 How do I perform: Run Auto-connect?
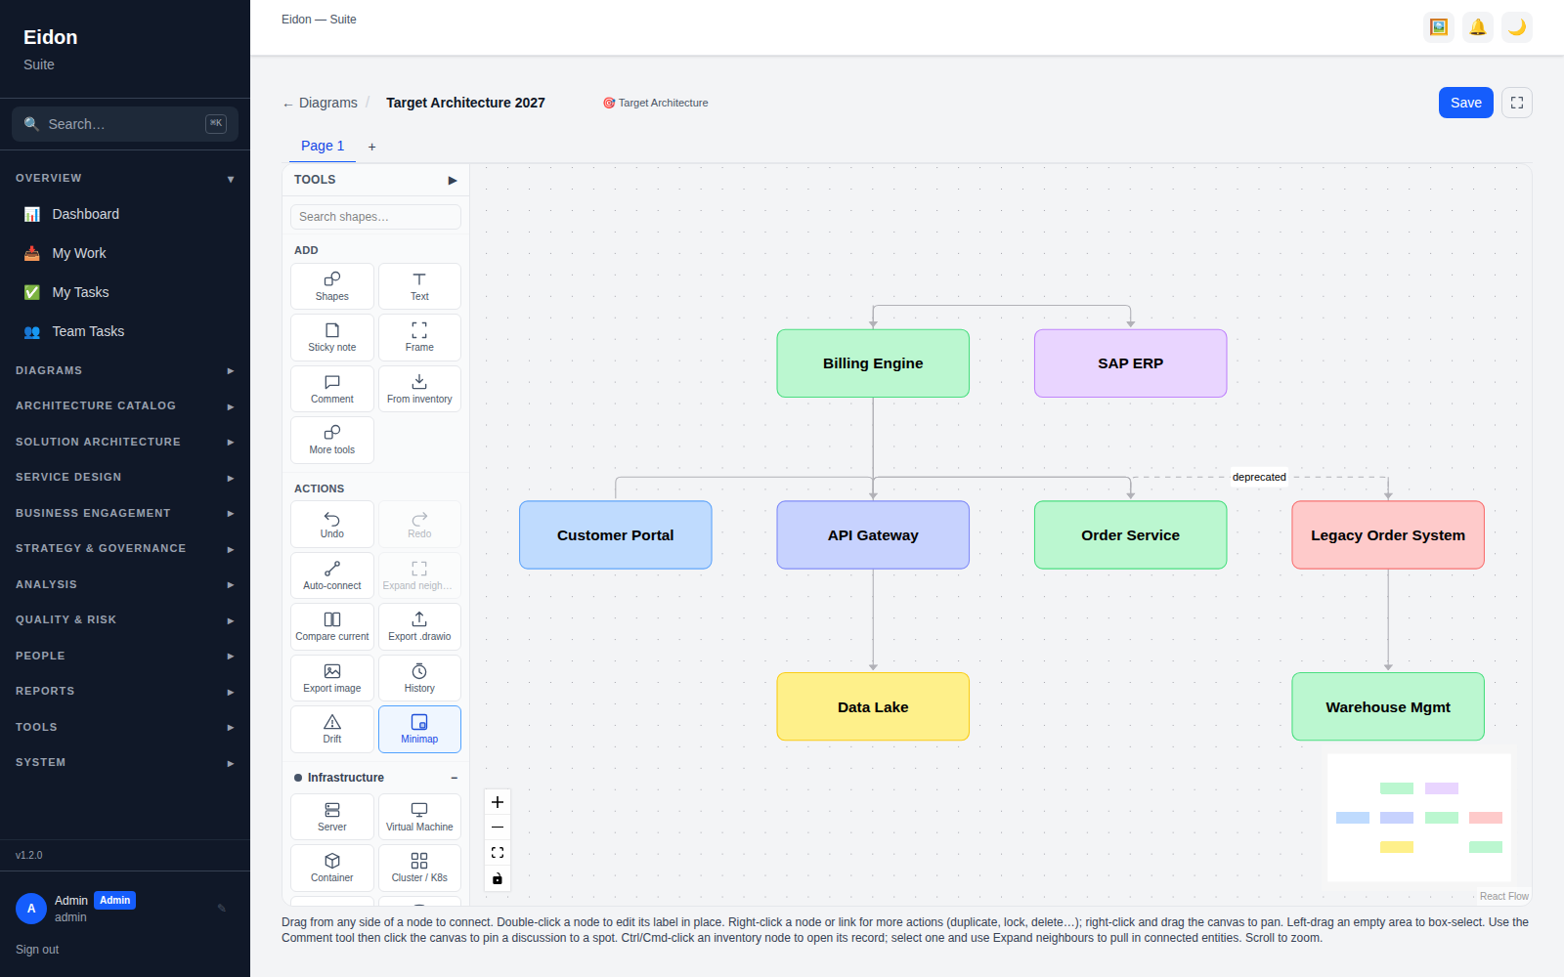(332, 575)
